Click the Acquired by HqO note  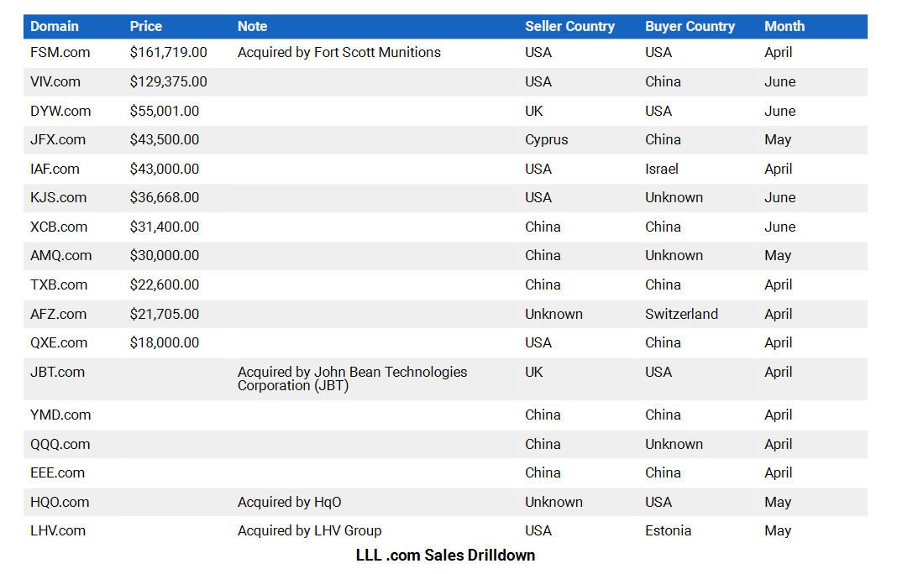point(290,502)
